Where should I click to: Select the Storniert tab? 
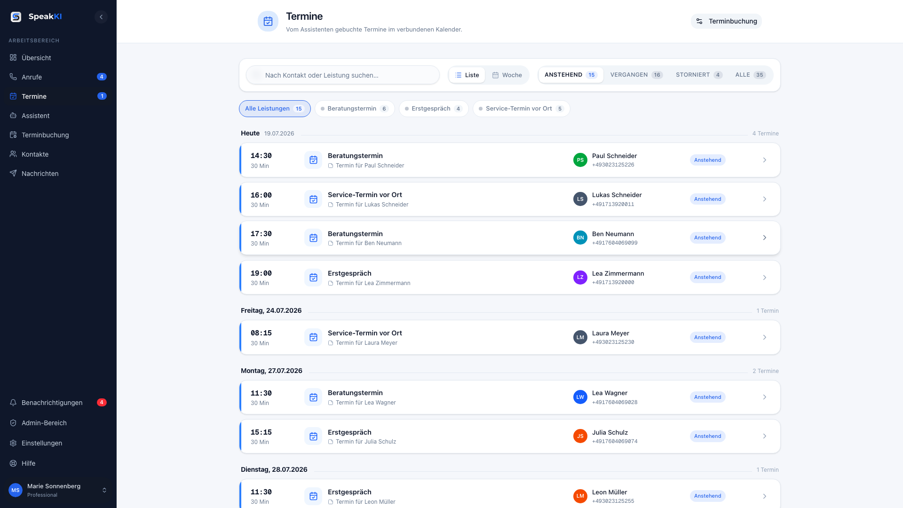click(699, 75)
